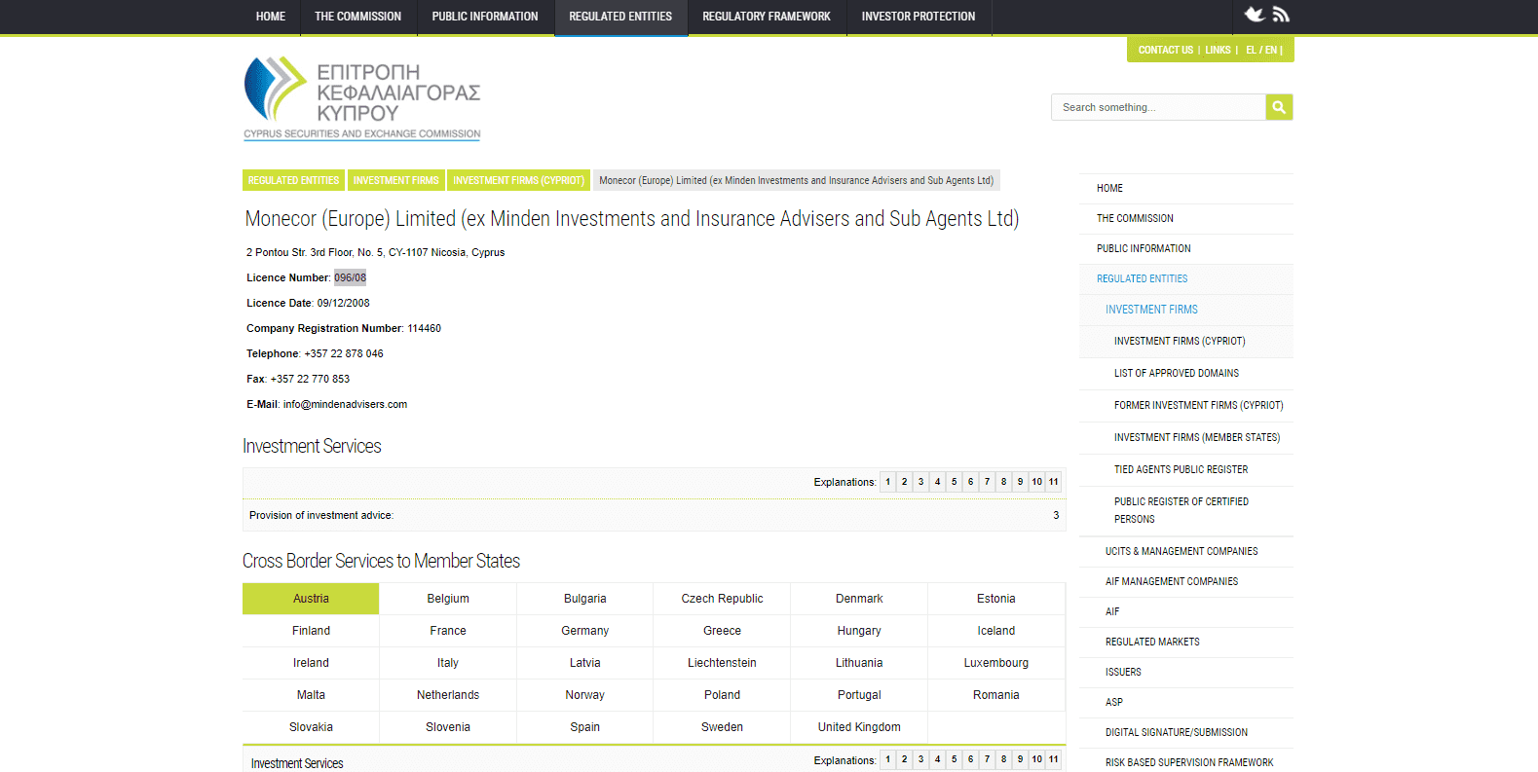Open the Regulated Entities top menu
Image resolution: width=1538 pixels, height=772 pixels.
coord(620,17)
